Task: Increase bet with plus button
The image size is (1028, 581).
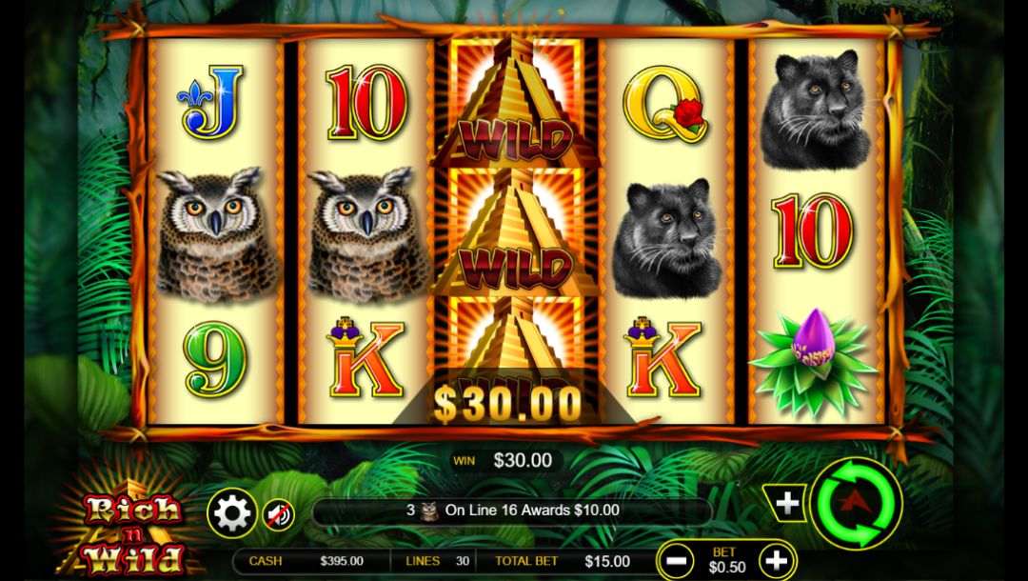Action: 777,561
